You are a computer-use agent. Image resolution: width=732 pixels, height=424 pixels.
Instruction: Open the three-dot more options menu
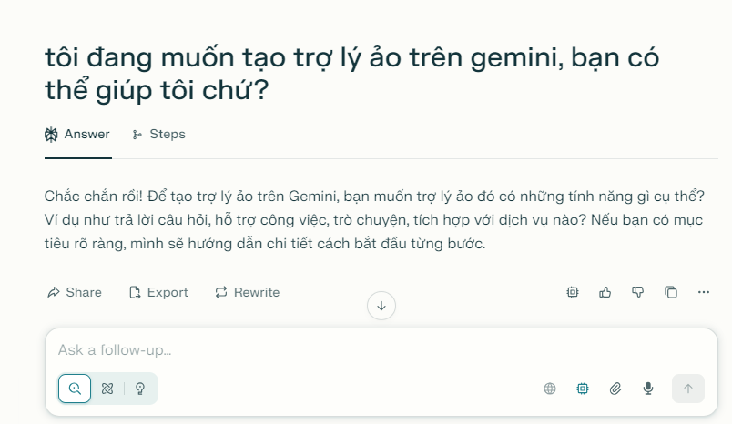(x=704, y=292)
